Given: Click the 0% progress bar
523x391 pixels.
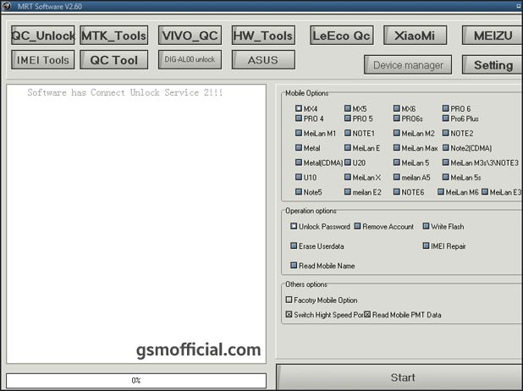Looking at the screenshot, I should pos(136,380).
